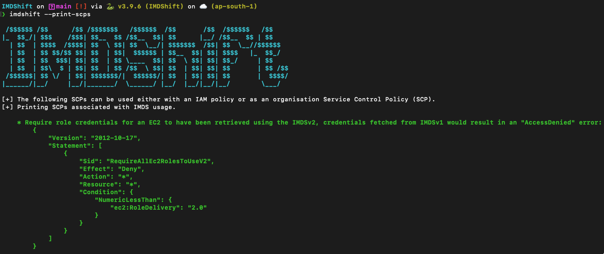Screen dimensions: 604x254
Task: Click the '[!]' git status indicator
Action: tap(81, 6)
